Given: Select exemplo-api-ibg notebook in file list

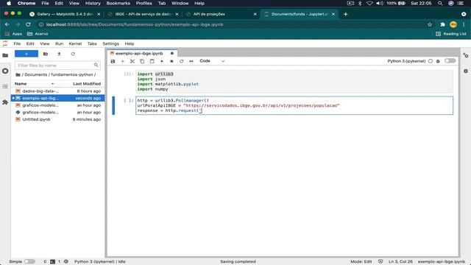Looking at the screenshot, I should tap(57, 98).
